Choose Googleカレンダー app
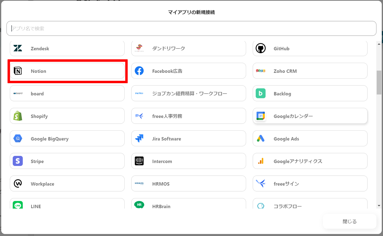 pos(310,116)
